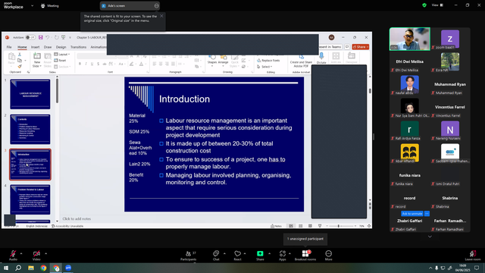This screenshot has height=273, width=485.
Task: Click the PowerPoint zoom slider handle
Action: point(339,226)
